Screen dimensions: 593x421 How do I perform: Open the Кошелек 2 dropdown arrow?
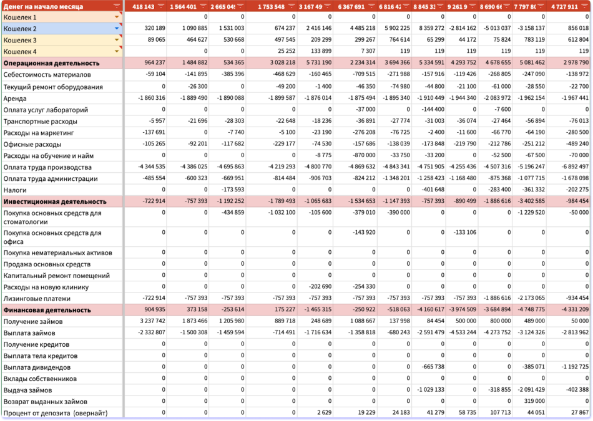(117, 29)
